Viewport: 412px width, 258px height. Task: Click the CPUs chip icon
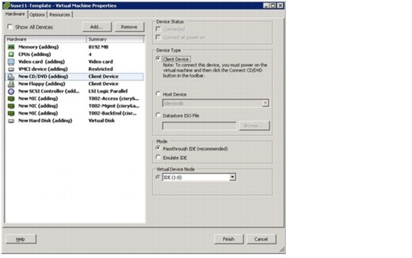click(11, 54)
